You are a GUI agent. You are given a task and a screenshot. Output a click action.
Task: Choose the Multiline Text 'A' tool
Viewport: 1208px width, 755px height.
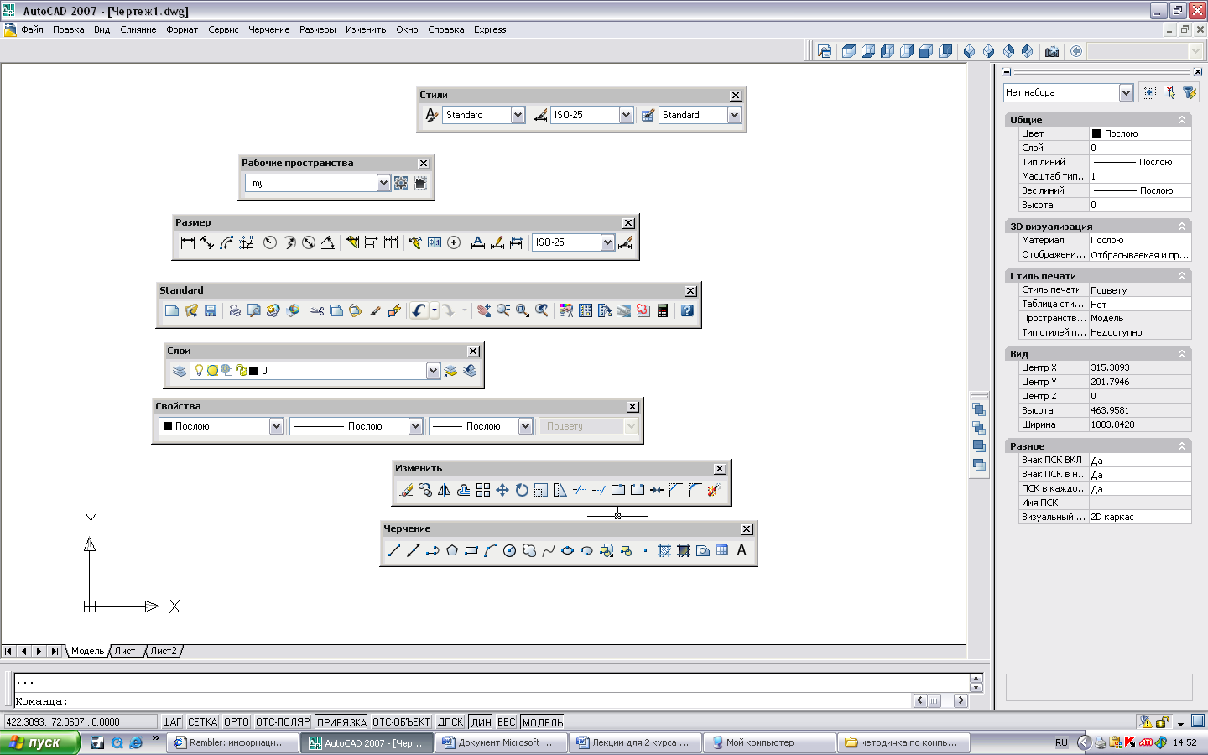[742, 551]
